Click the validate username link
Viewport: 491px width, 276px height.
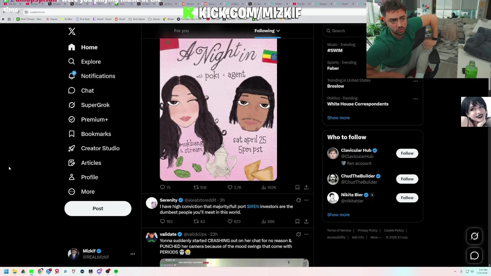(168, 234)
